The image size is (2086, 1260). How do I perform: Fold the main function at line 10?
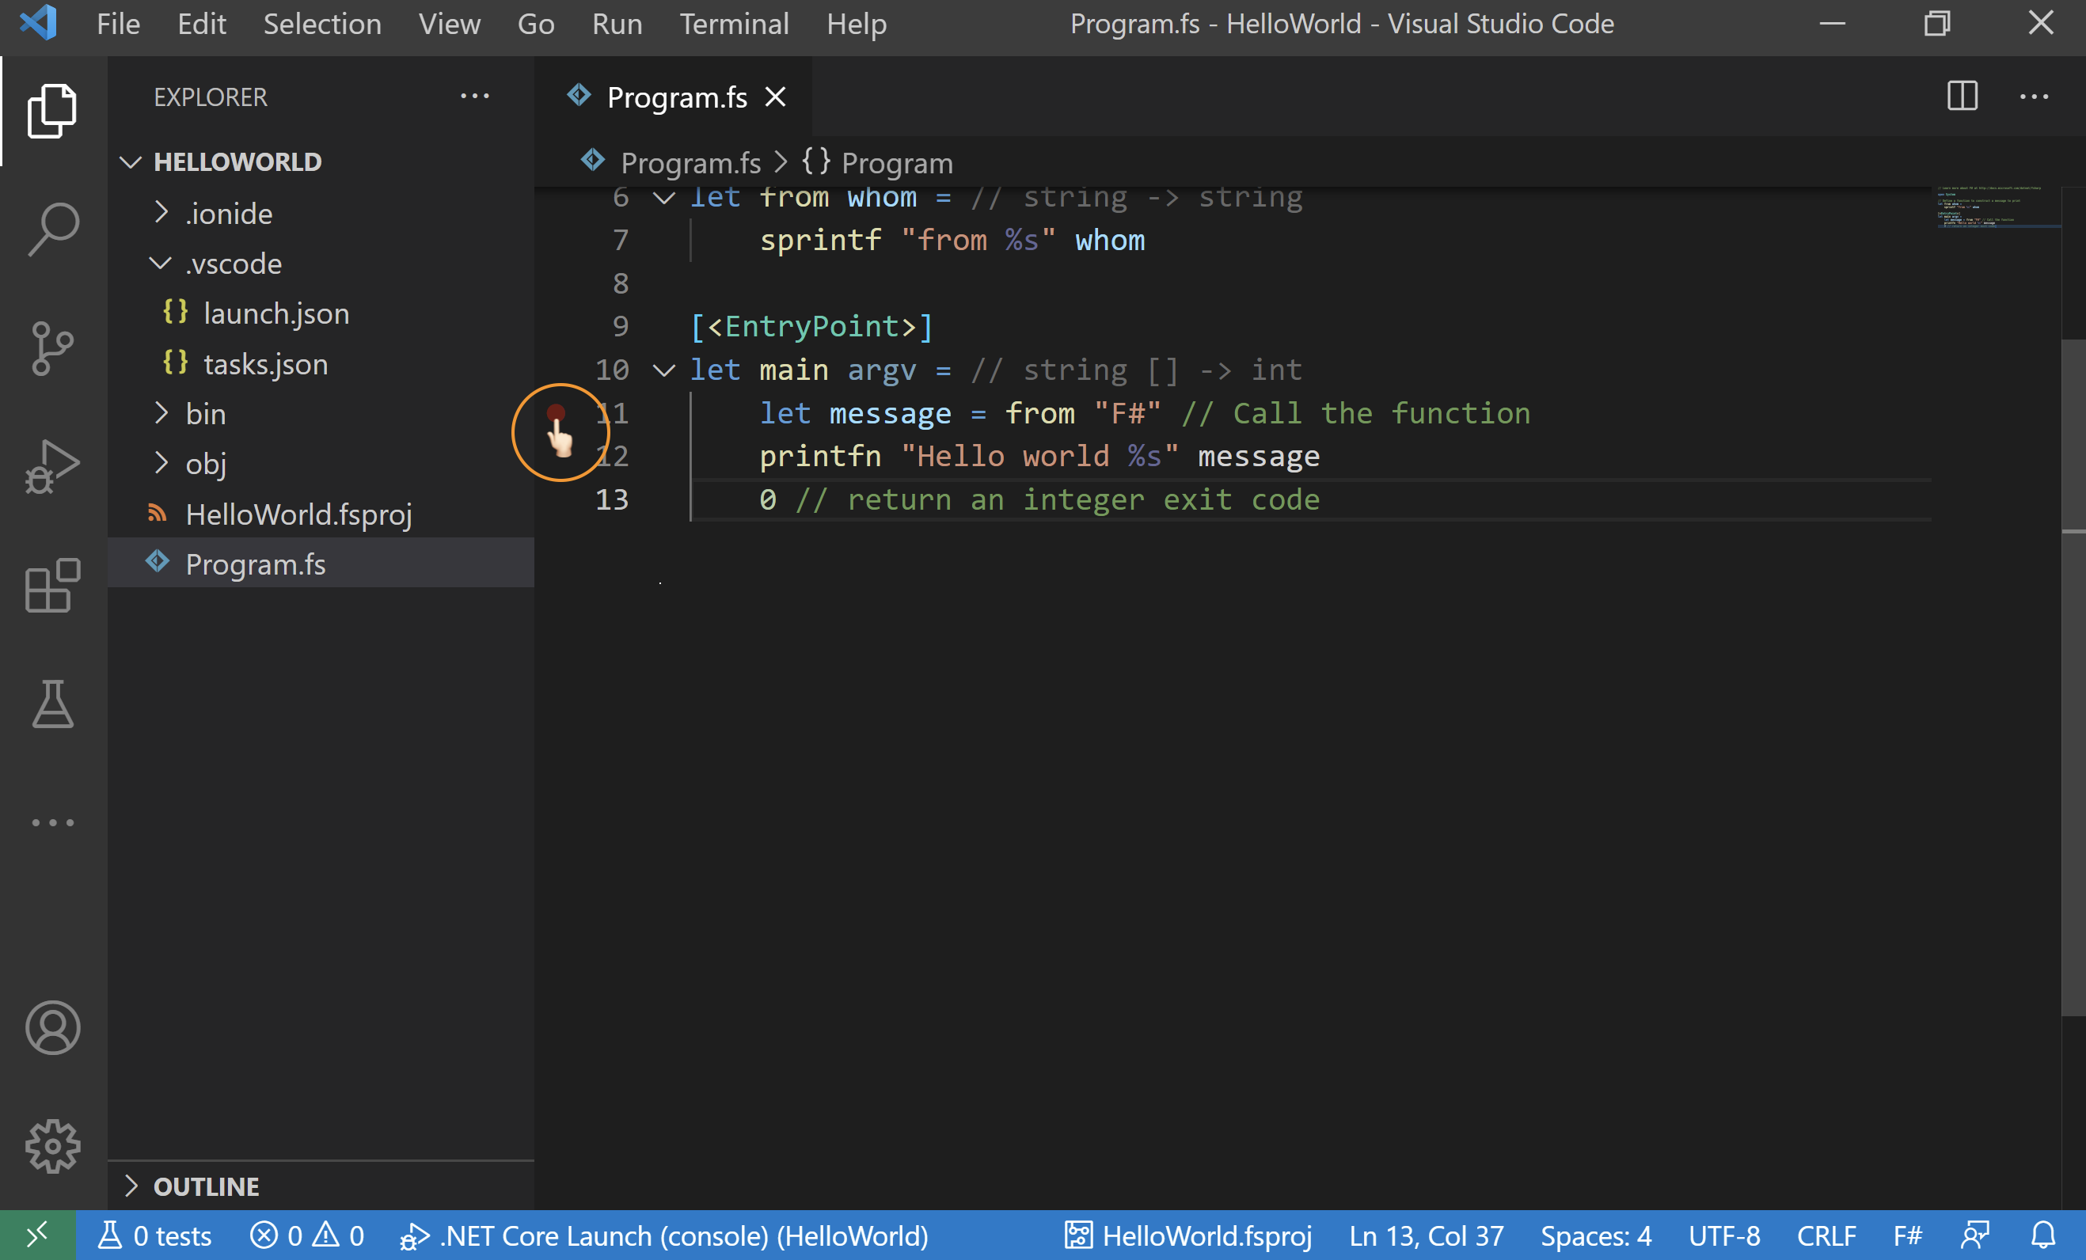point(664,370)
